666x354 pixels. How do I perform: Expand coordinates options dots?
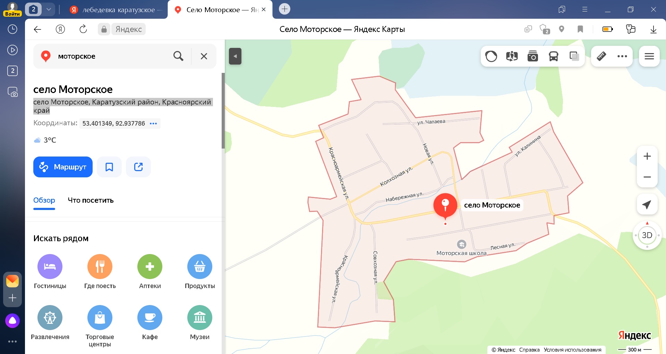click(153, 124)
